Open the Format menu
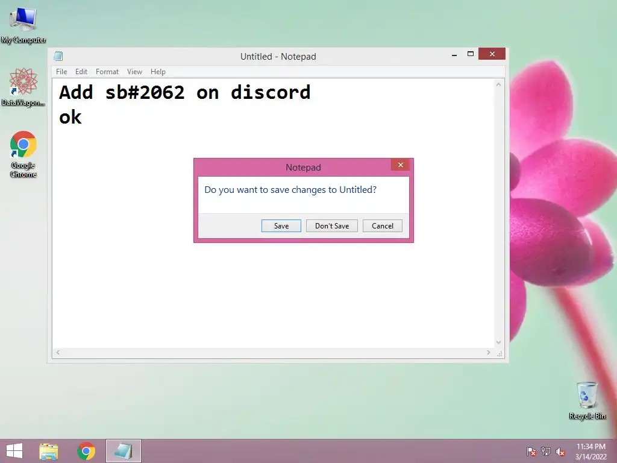 point(107,72)
